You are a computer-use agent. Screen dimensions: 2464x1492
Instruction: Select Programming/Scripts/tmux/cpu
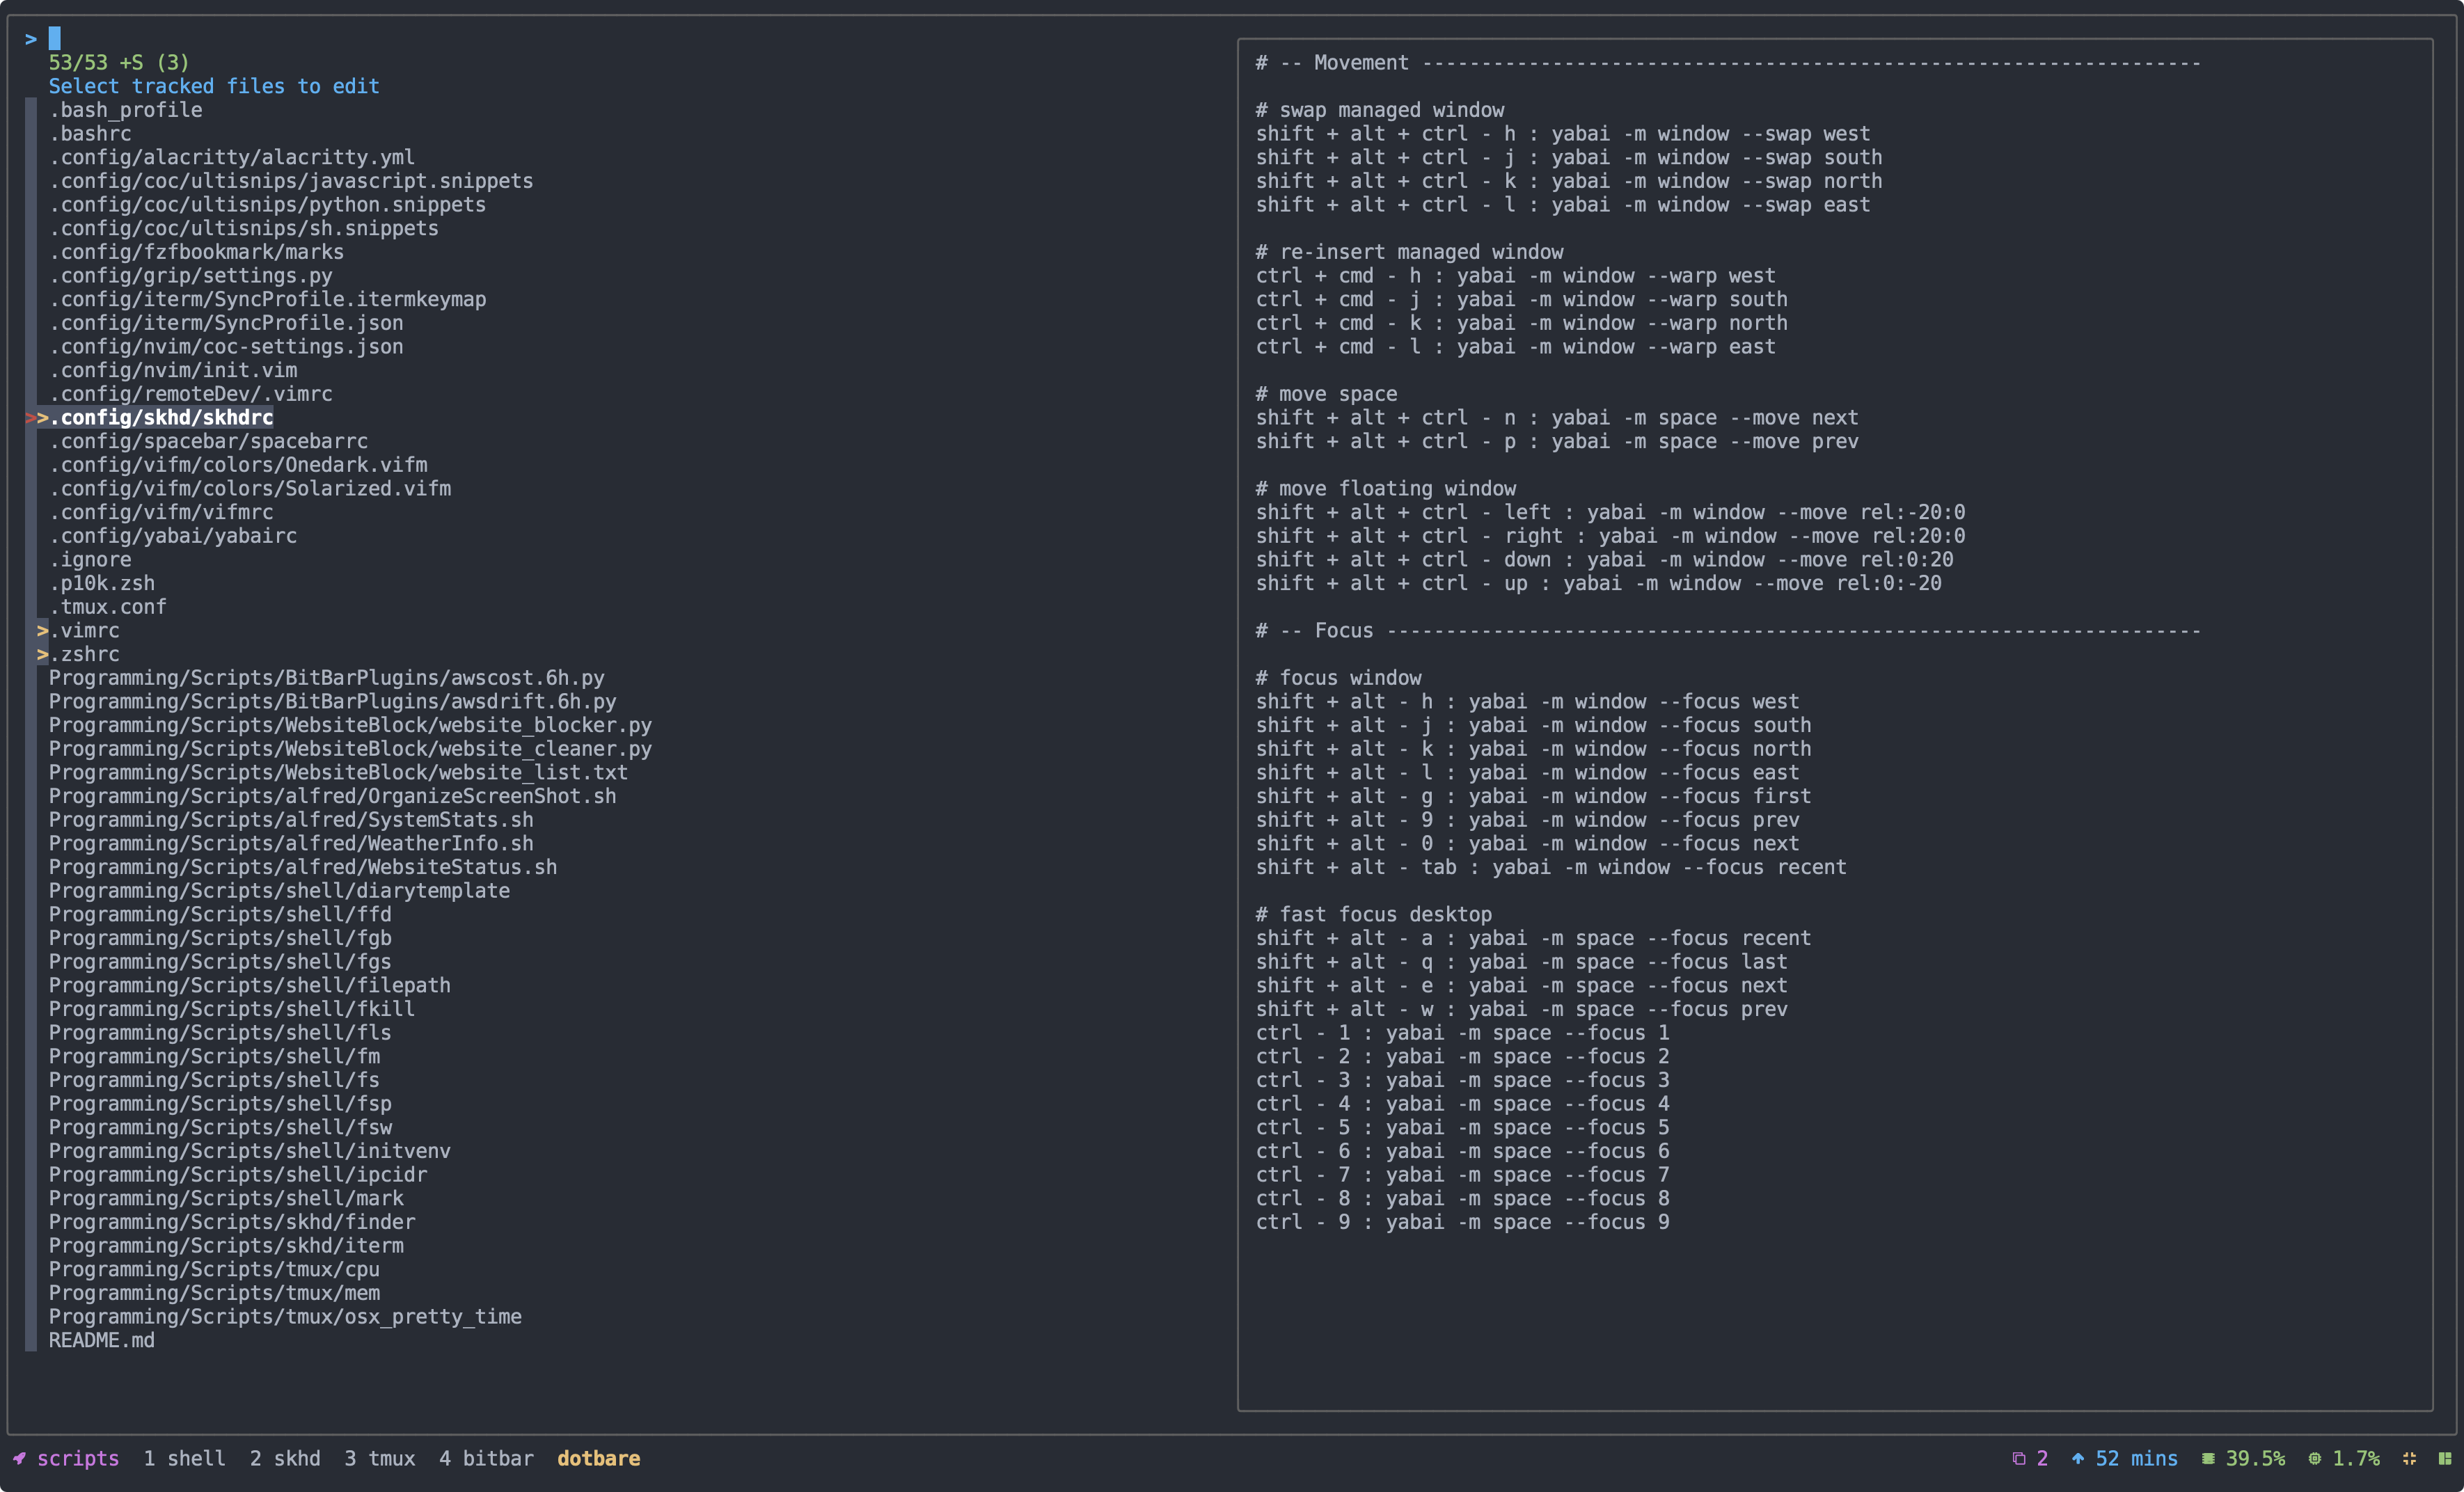pyautogui.click(x=214, y=1269)
